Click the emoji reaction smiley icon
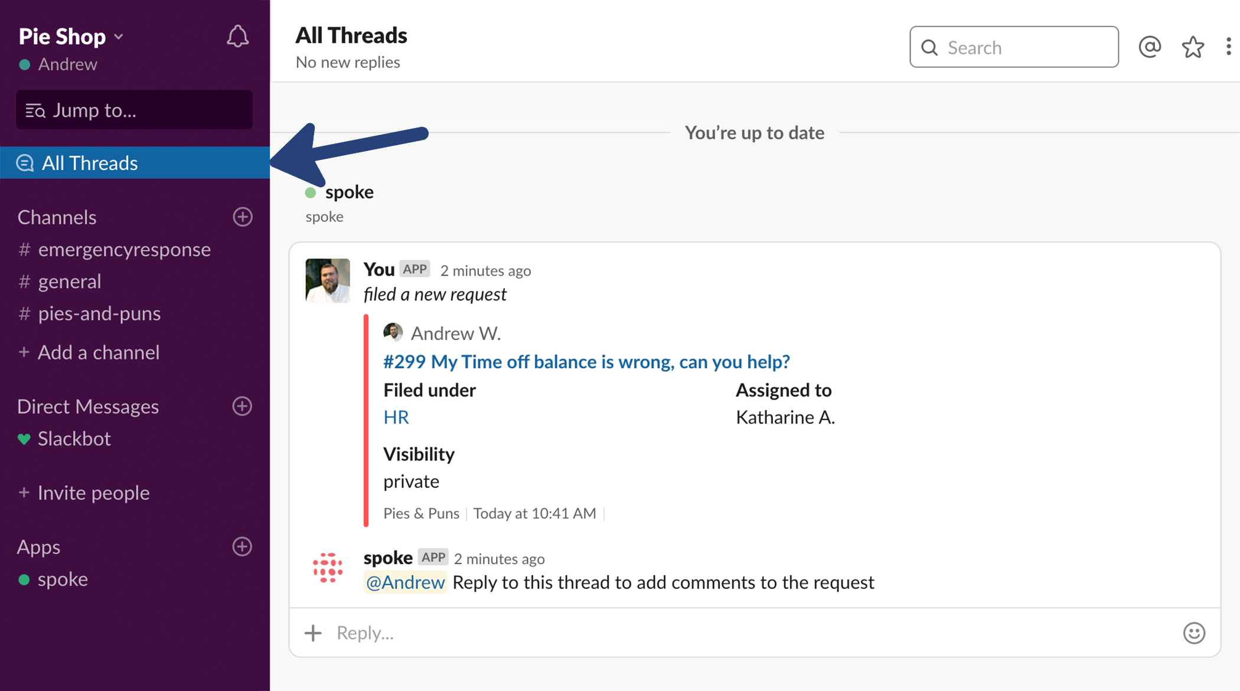The height and width of the screenshot is (691, 1240). [x=1197, y=632]
